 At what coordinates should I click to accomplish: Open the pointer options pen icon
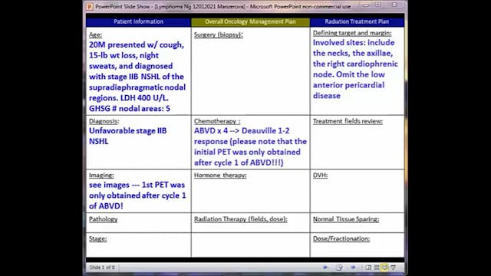point(339,268)
